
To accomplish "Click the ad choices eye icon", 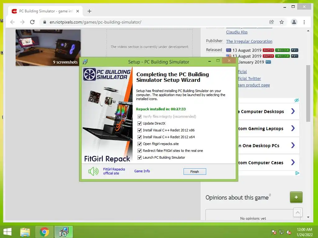I will 297,100.
